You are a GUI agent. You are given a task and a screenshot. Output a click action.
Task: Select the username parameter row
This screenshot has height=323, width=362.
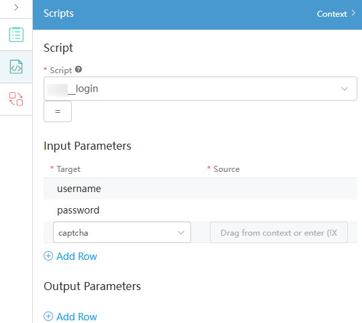(x=200, y=189)
